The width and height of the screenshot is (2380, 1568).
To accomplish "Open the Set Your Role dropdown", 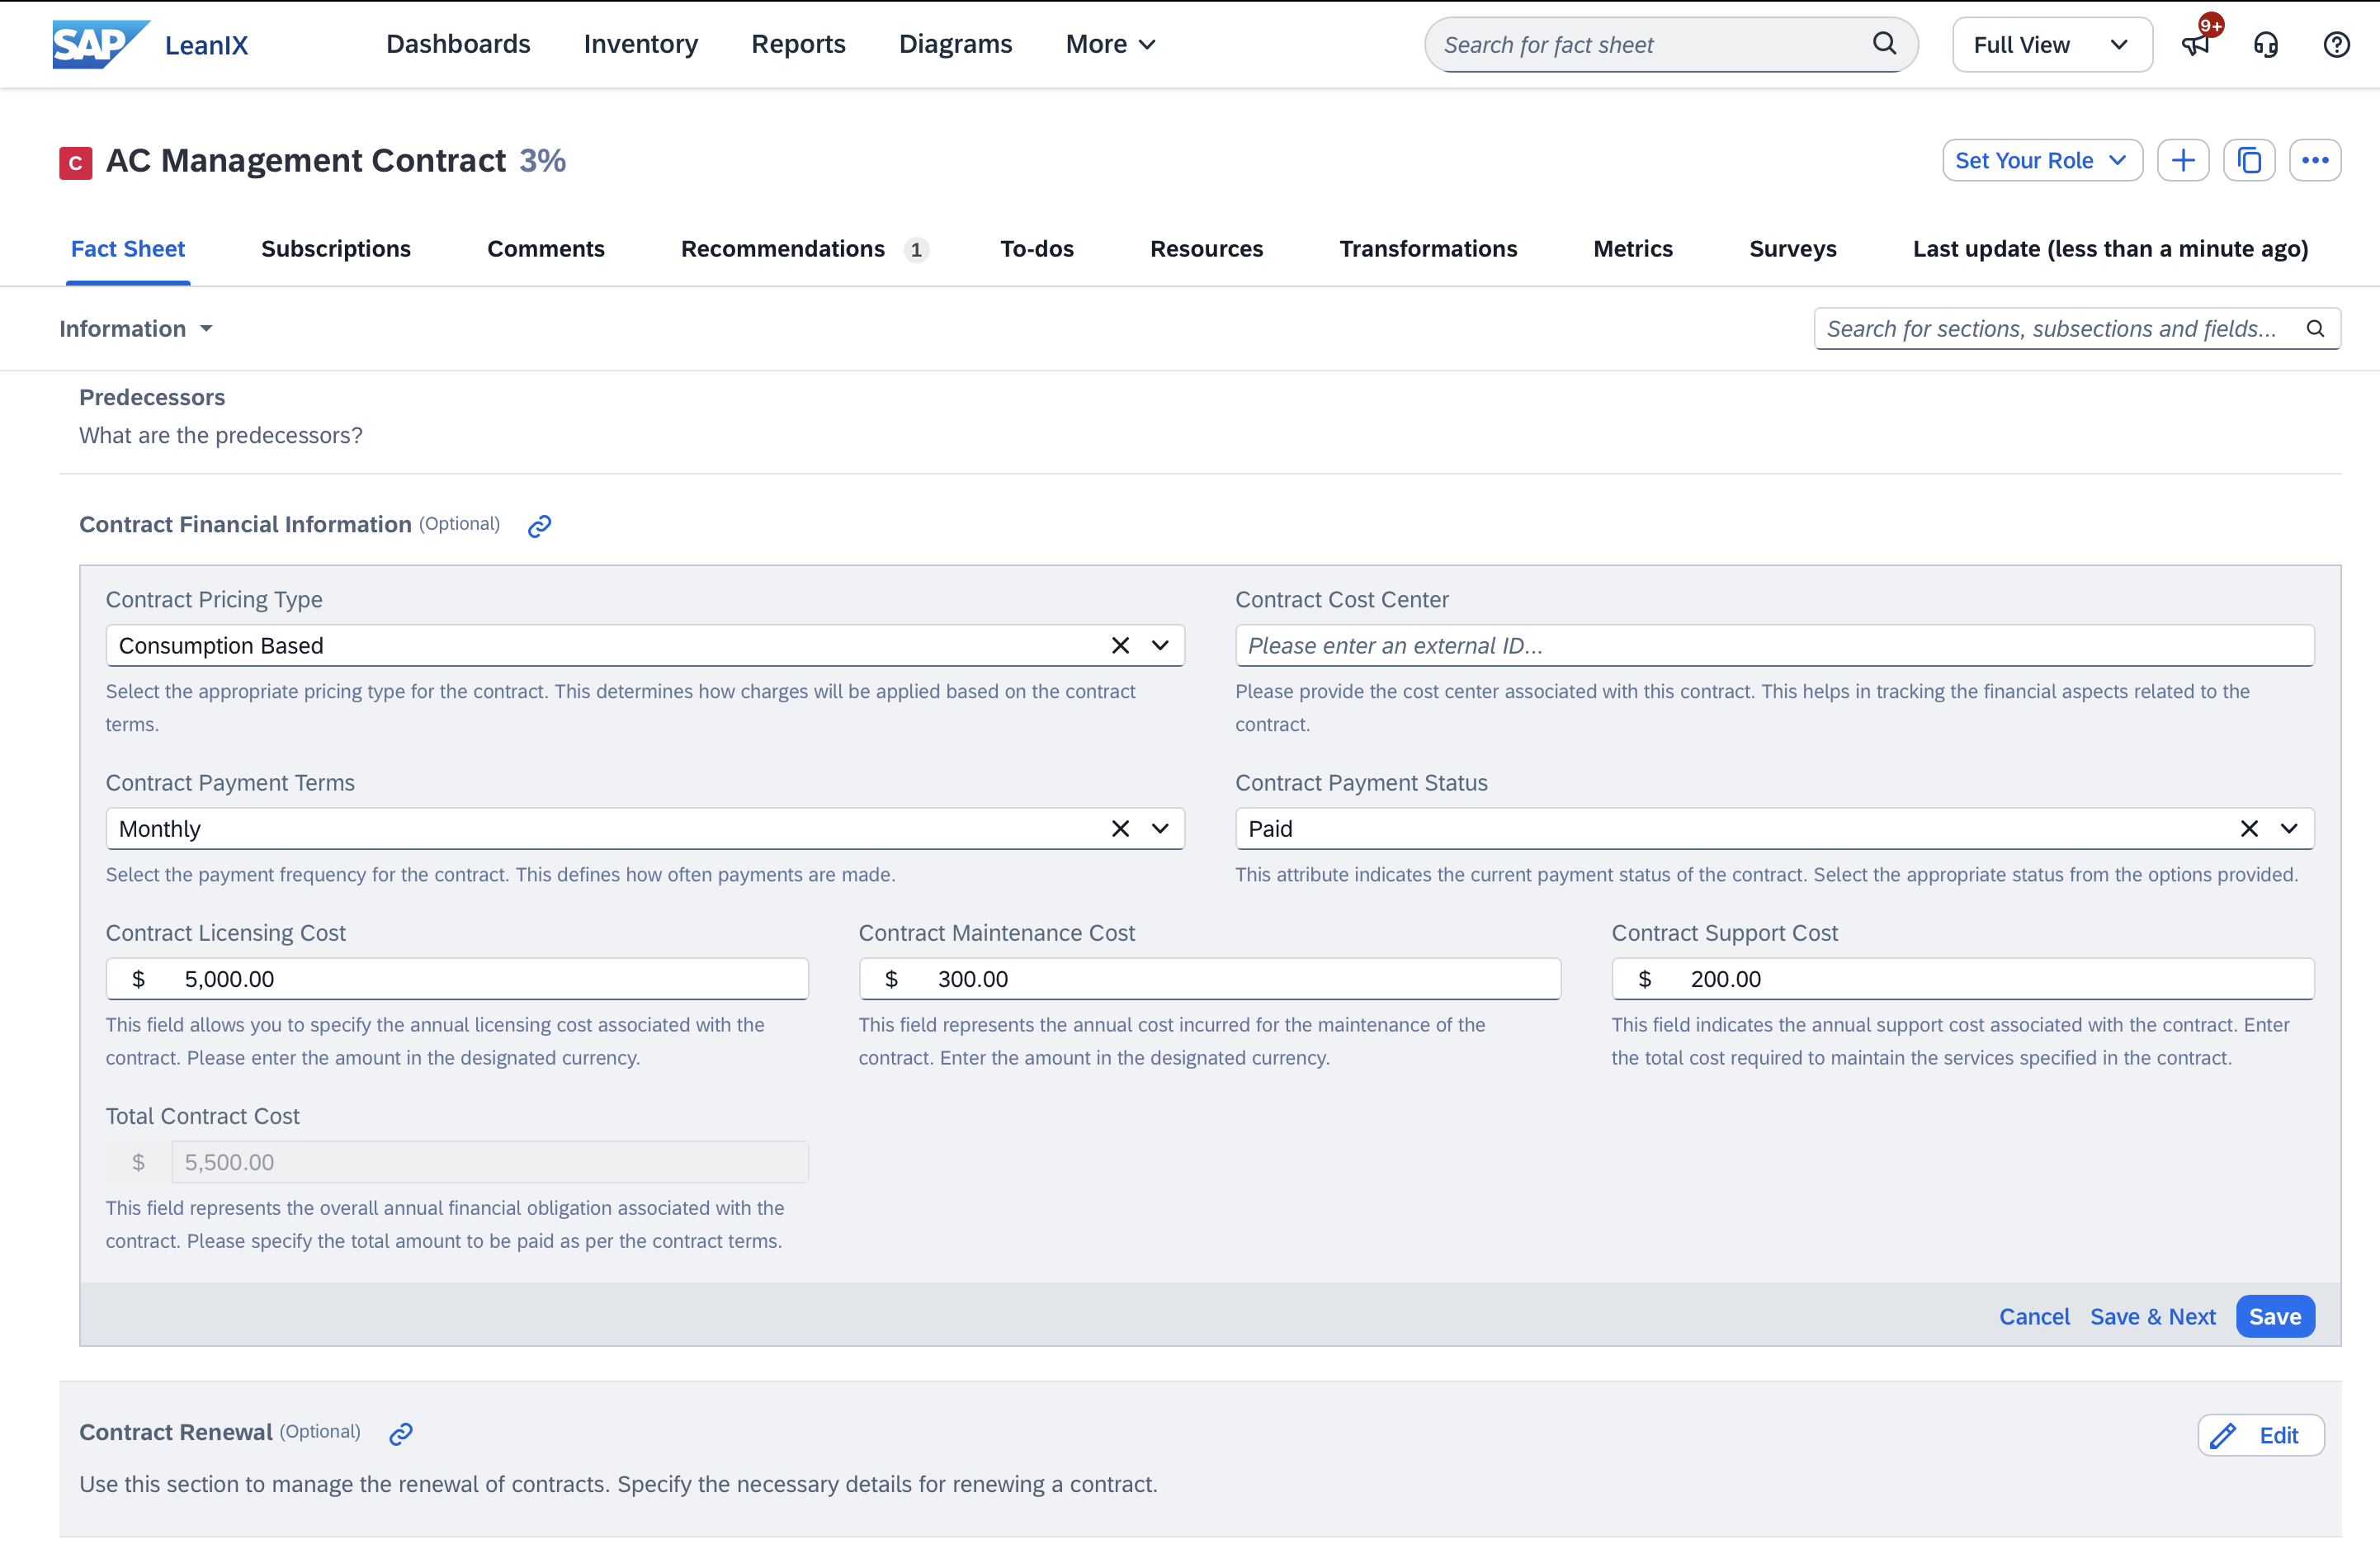I will [x=2042, y=160].
